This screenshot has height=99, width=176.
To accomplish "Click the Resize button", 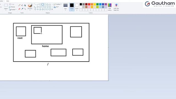I will tap(12, 7).
